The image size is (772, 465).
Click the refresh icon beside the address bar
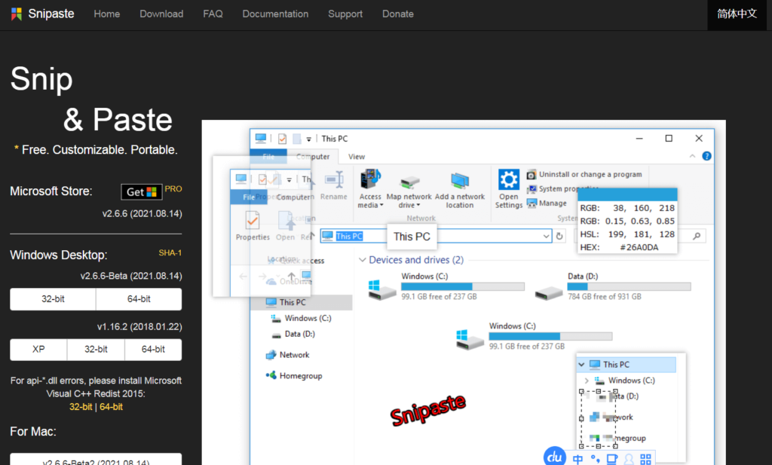(x=559, y=236)
